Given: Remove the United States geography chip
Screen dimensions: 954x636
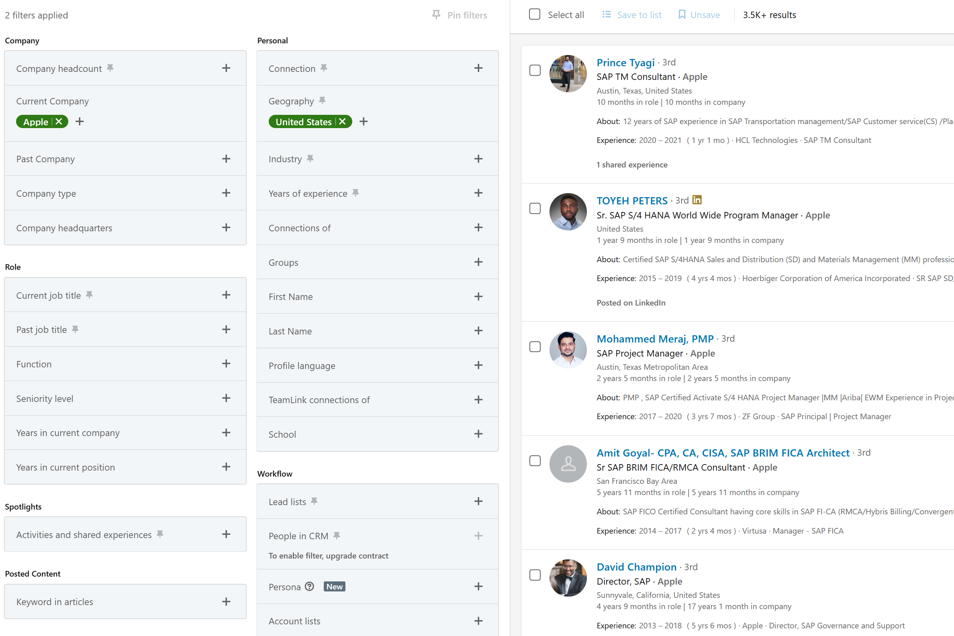Looking at the screenshot, I should coord(343,121).
